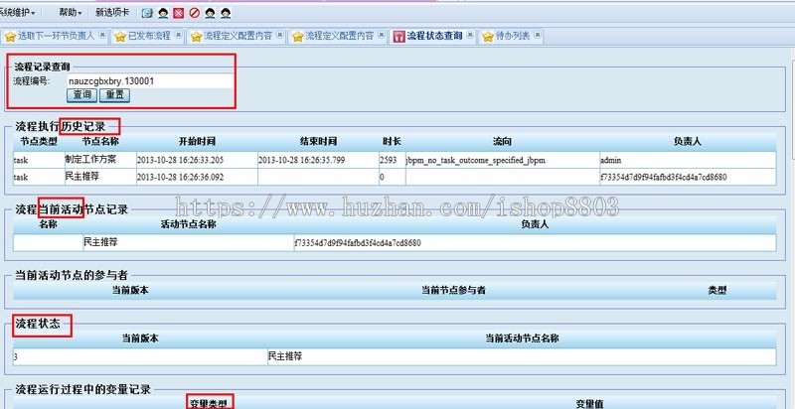Close the 已发布流程 tab
The width and height of the screenshot is (795, 409).
179,35
